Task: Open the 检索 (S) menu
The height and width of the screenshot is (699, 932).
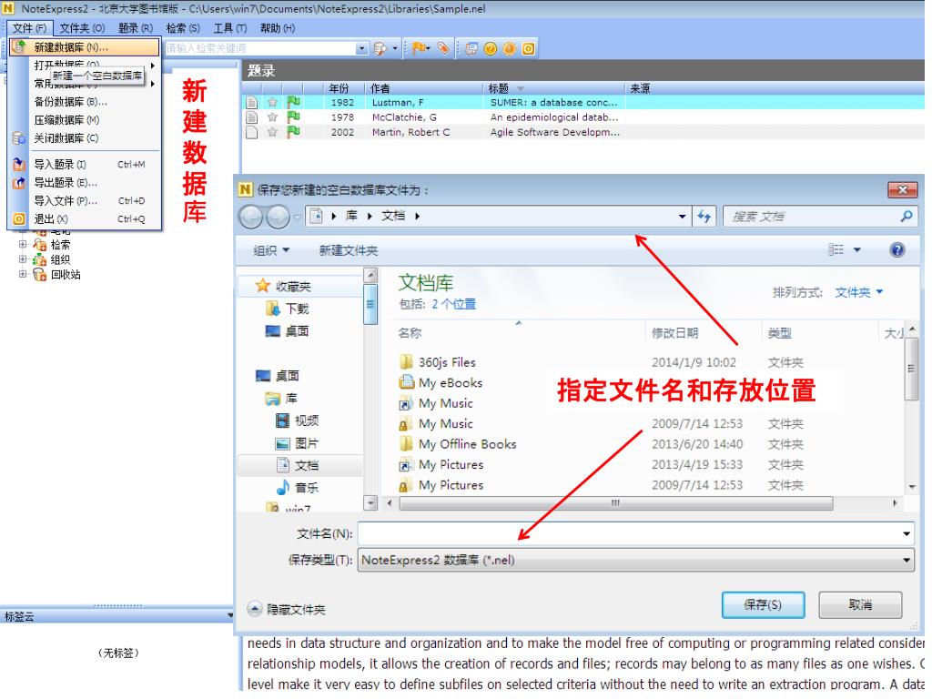Action: [183, 28]
